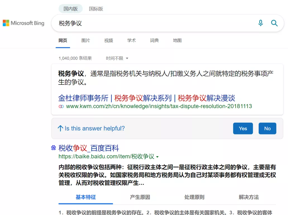Screen dimensions: 288x215
Task: Click the microphone icon for voice search
Action: coord(261,23)
